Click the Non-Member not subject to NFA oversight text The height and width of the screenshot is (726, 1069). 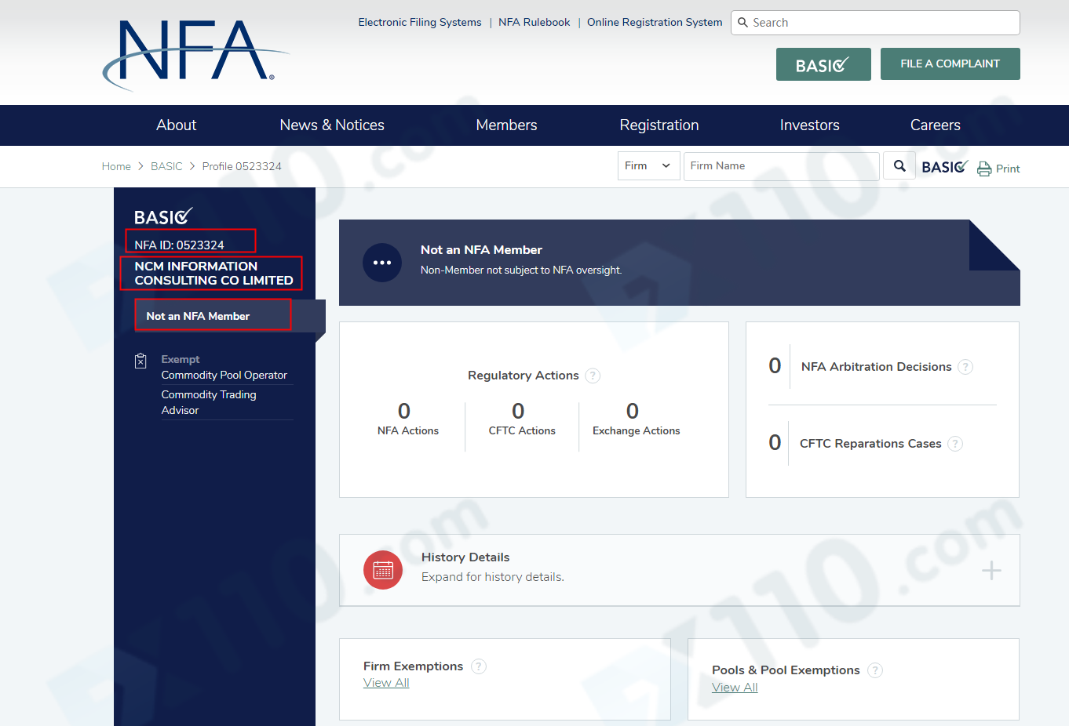521,270
